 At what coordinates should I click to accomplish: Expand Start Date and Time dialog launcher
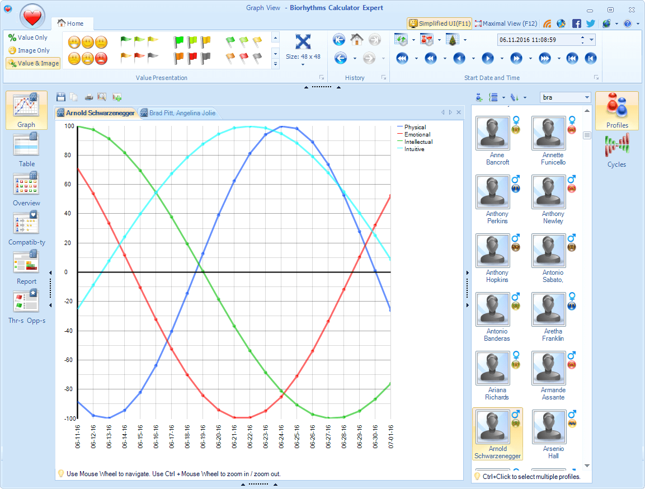click(x=596, y=77)
